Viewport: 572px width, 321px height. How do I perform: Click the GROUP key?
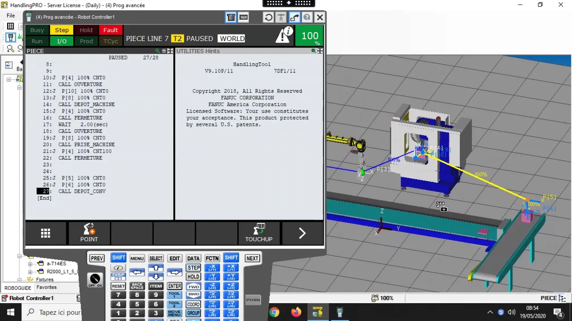(x=193, y=313)
